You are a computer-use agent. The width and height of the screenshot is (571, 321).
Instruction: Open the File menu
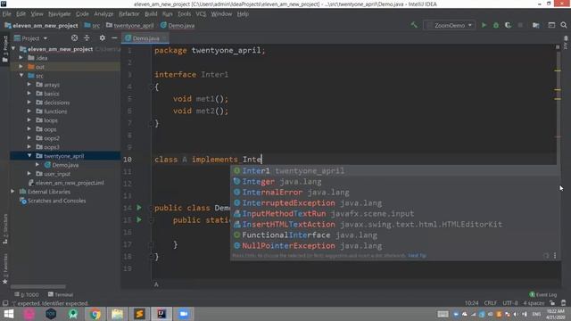tap(6, 14)
